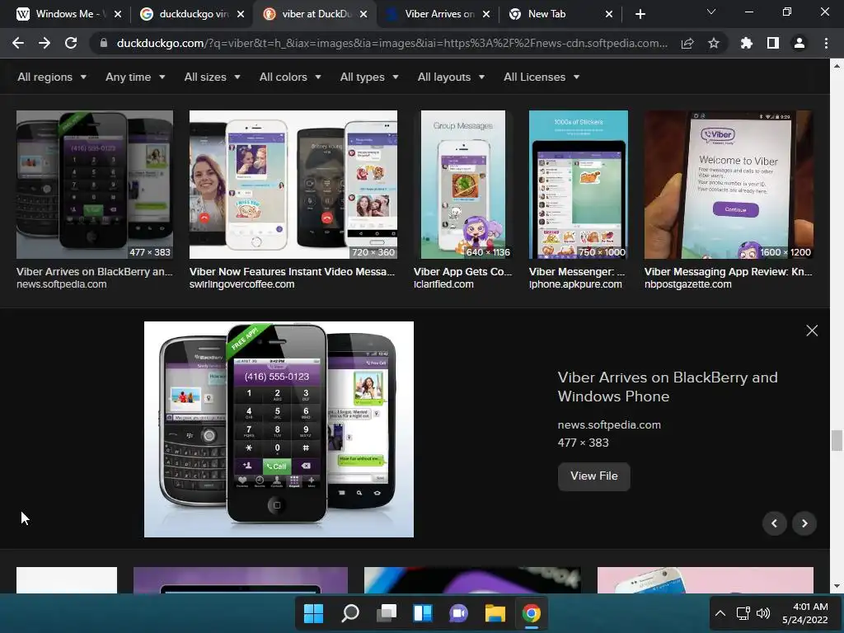Close the image detail panel
844x633 pixels.
[812, 331]
